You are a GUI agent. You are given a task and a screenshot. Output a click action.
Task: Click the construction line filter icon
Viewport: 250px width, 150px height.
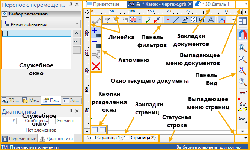(176, 20)
